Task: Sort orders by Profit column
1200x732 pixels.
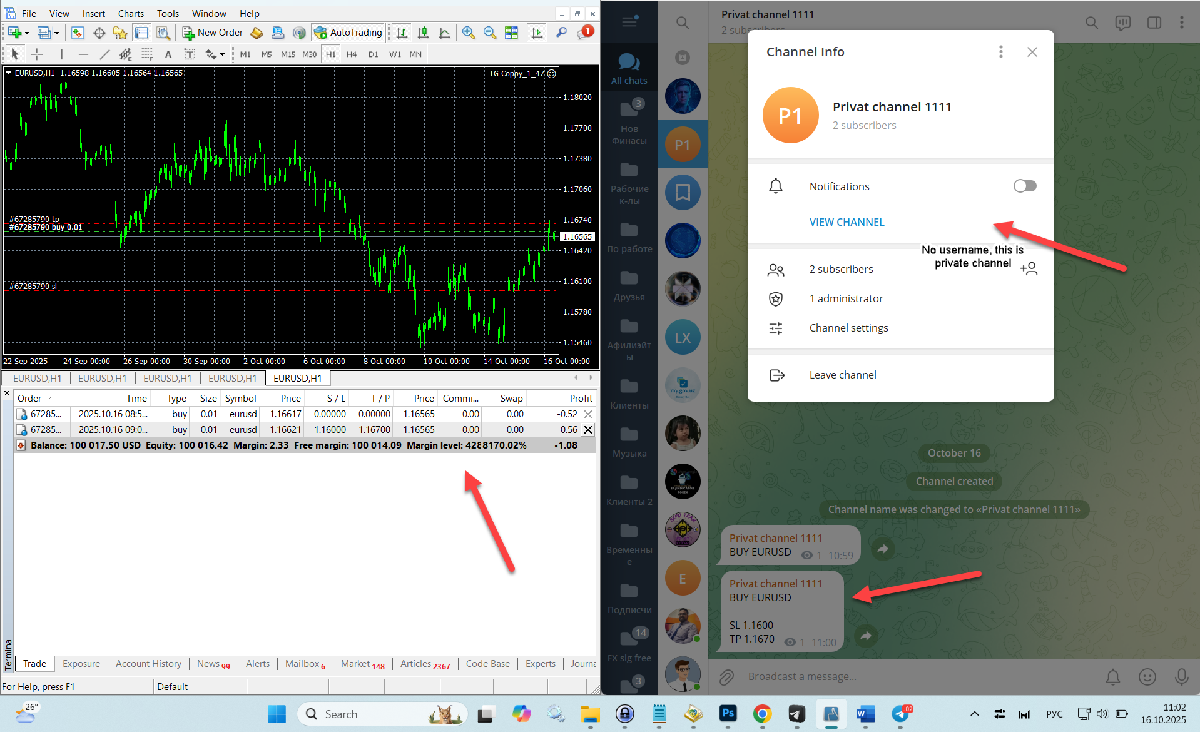Action: [581, 399]
